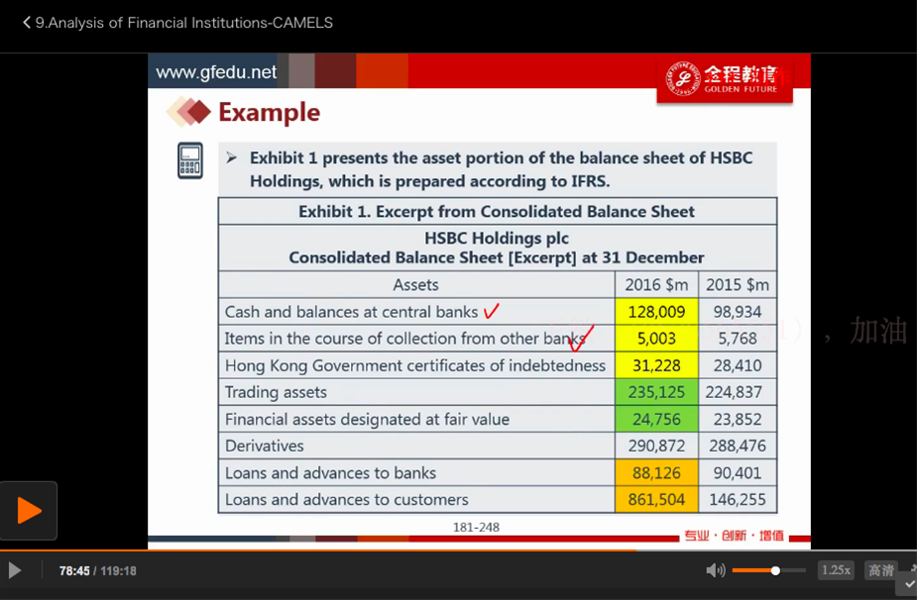
Task: Select the 90,401 cell
Action: coord(738,472)
